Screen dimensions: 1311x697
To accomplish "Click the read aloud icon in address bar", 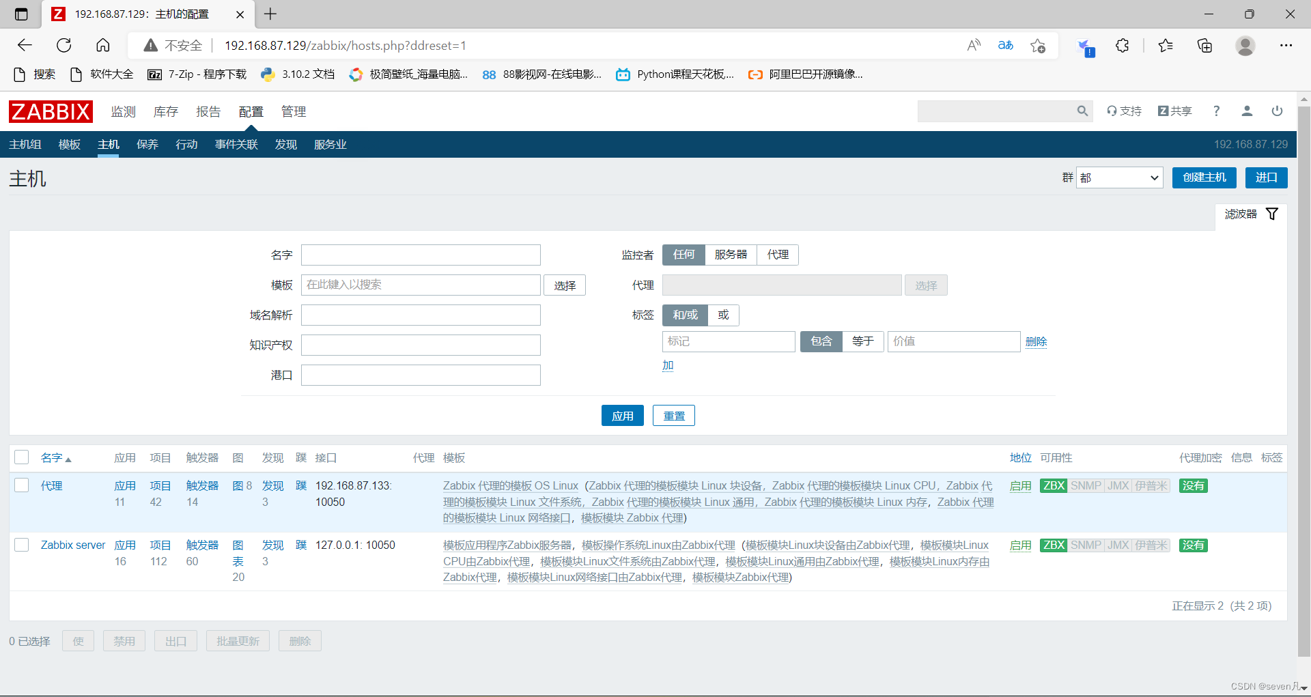I will (974, 45).
